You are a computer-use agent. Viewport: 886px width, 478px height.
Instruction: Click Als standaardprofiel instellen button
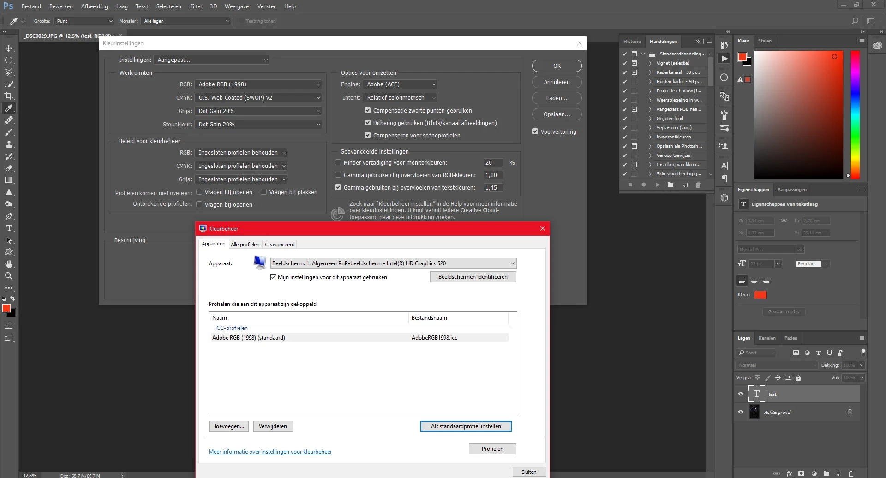(466, 426)
